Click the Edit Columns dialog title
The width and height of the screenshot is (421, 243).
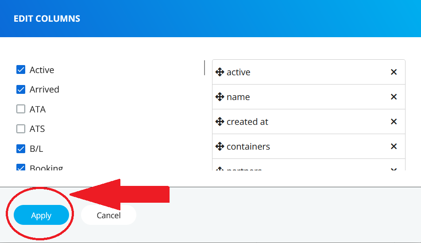pyautogui.click(x=47, y=19)
